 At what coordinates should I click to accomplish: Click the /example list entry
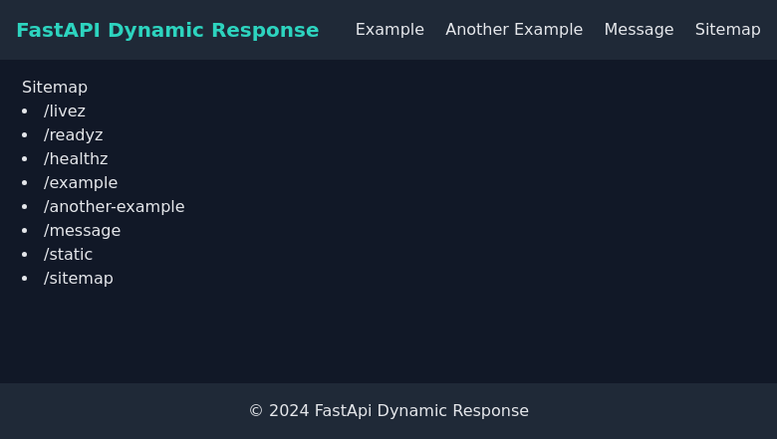pyautogui.click(x=81, y=183)
